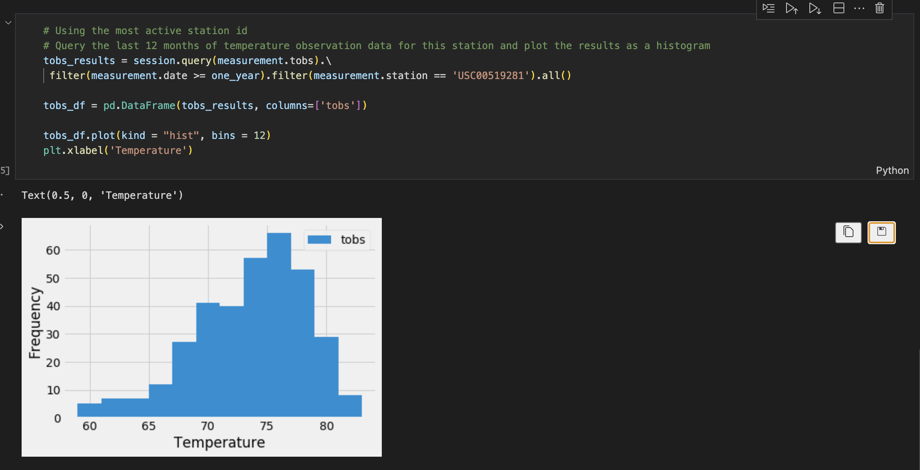The width and height of the screenshot is (920, 470).
Task: Change the cell language from Python
Action: 892,171
